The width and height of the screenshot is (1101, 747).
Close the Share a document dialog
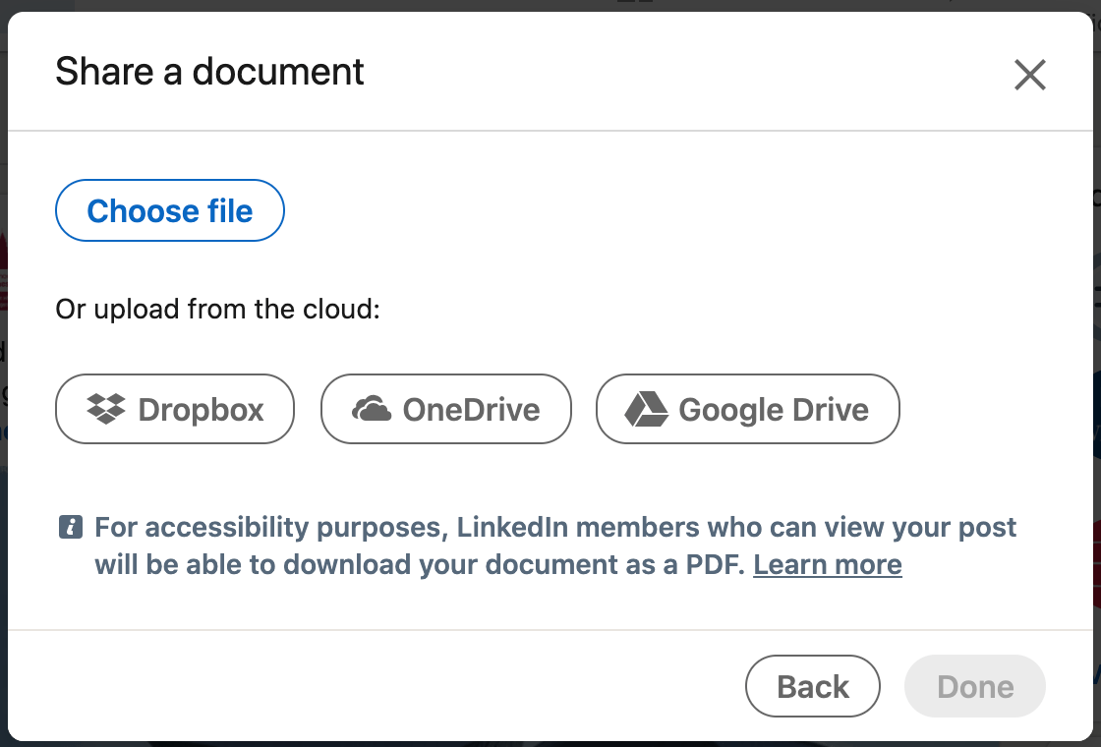(x=1030, y=75)
